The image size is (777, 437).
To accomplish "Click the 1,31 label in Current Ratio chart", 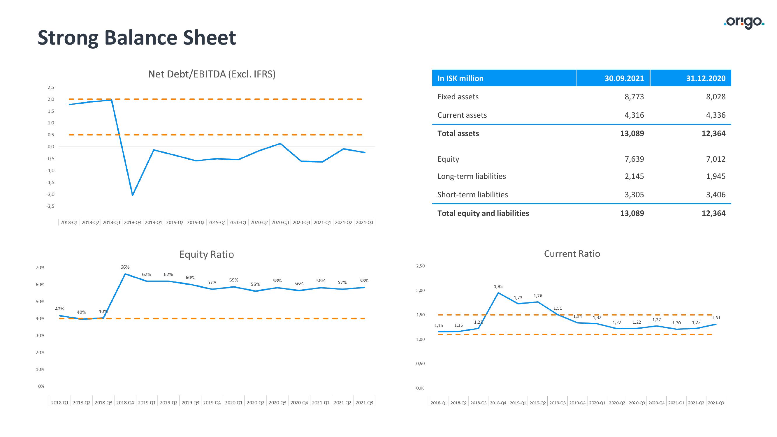I will (716, 318).
